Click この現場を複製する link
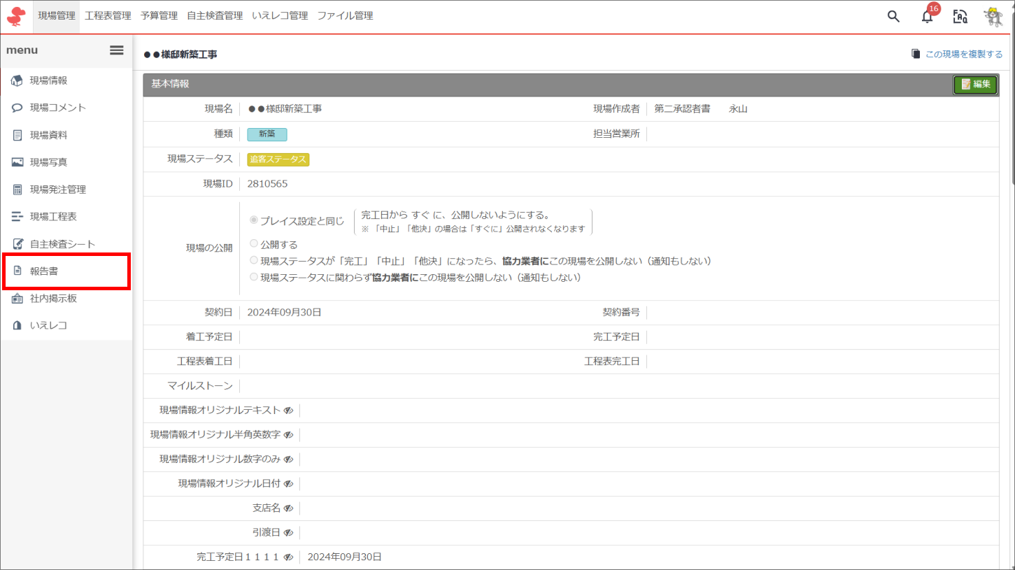The width and height of the screenshot is (1015, 570). 957,54
